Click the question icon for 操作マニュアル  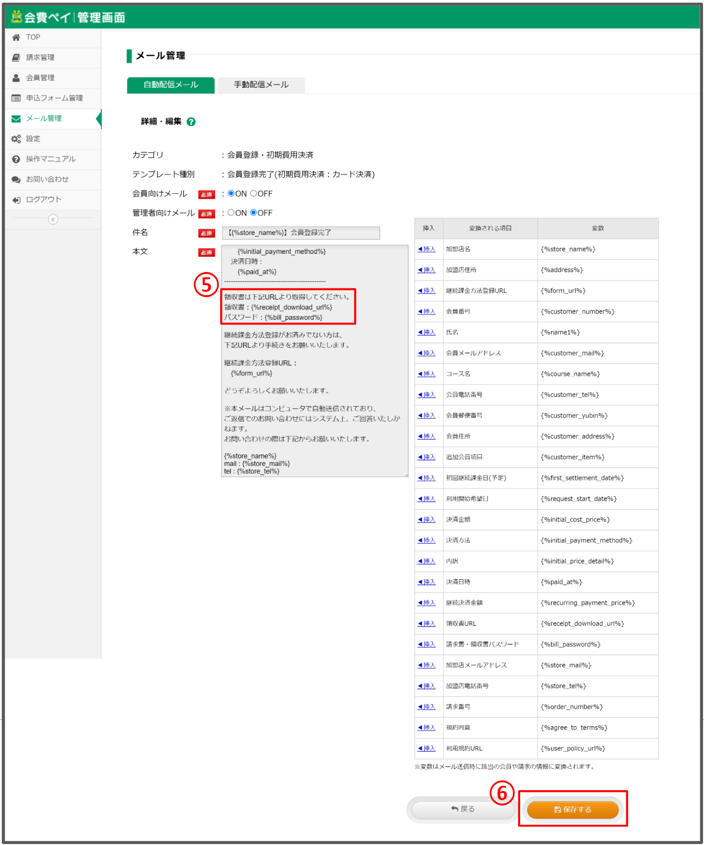tap(16, 159)
